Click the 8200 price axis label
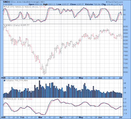 125,40
